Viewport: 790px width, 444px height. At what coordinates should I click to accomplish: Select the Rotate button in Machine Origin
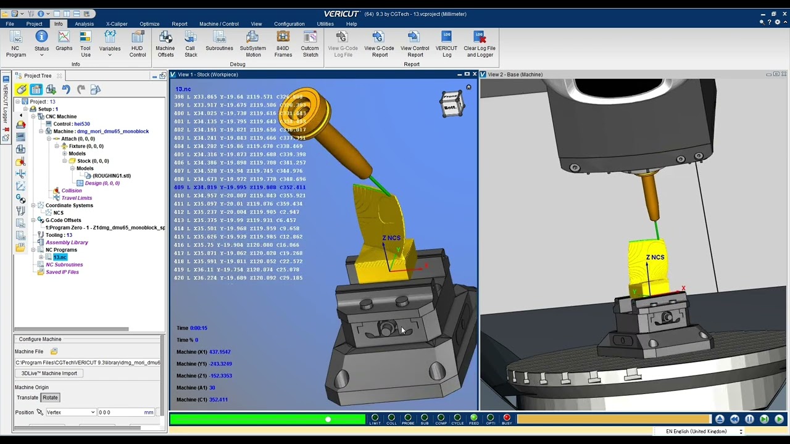[x=50, y=398]
